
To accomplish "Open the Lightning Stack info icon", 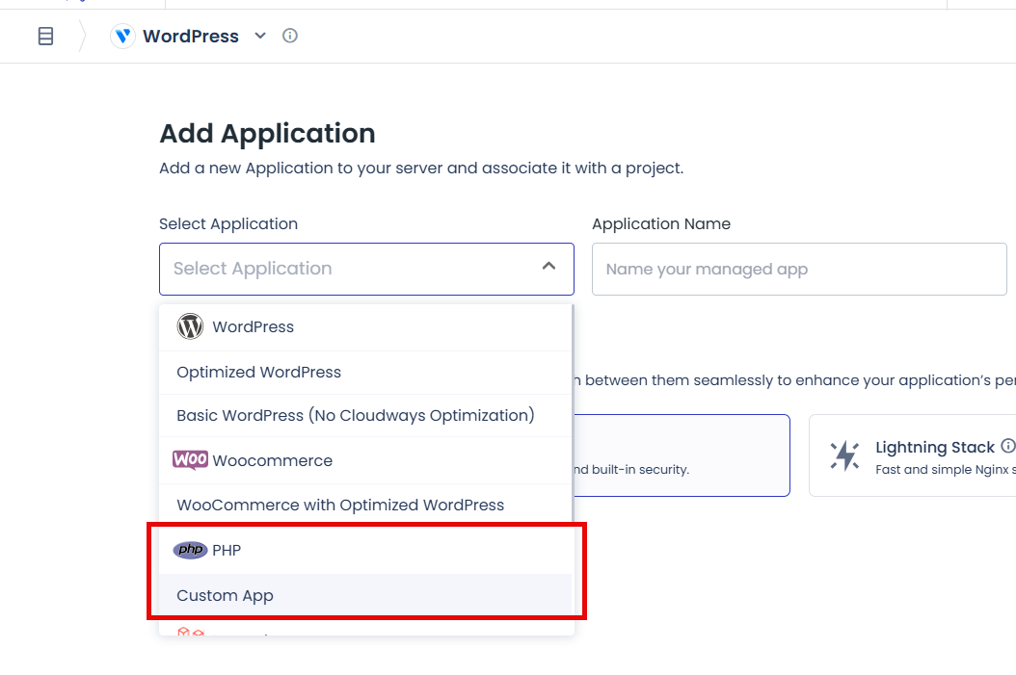I will point(1007,446).
